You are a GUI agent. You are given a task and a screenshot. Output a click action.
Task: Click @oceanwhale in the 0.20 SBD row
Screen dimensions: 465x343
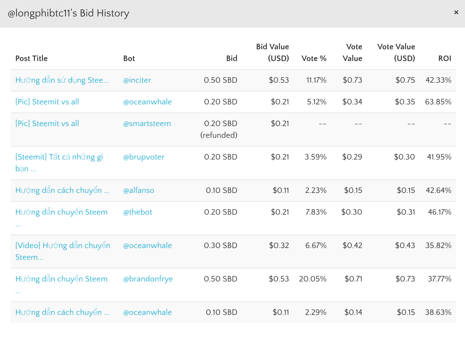[147, 102]
